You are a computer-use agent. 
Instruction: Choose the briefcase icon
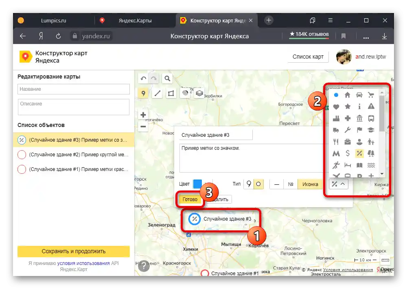348,142
